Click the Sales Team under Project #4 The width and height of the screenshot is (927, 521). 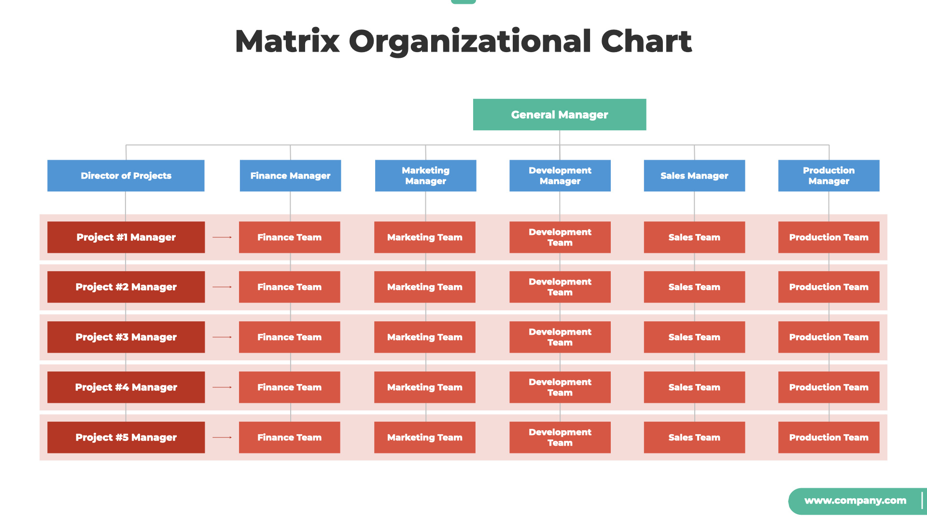pyautogui.click(x=695, y=387)
